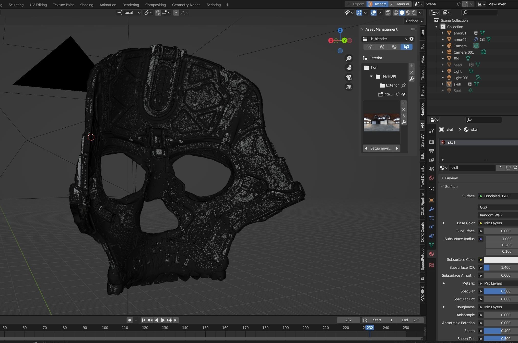Open the Texture properties checkerboard tab

coord(431,265)
